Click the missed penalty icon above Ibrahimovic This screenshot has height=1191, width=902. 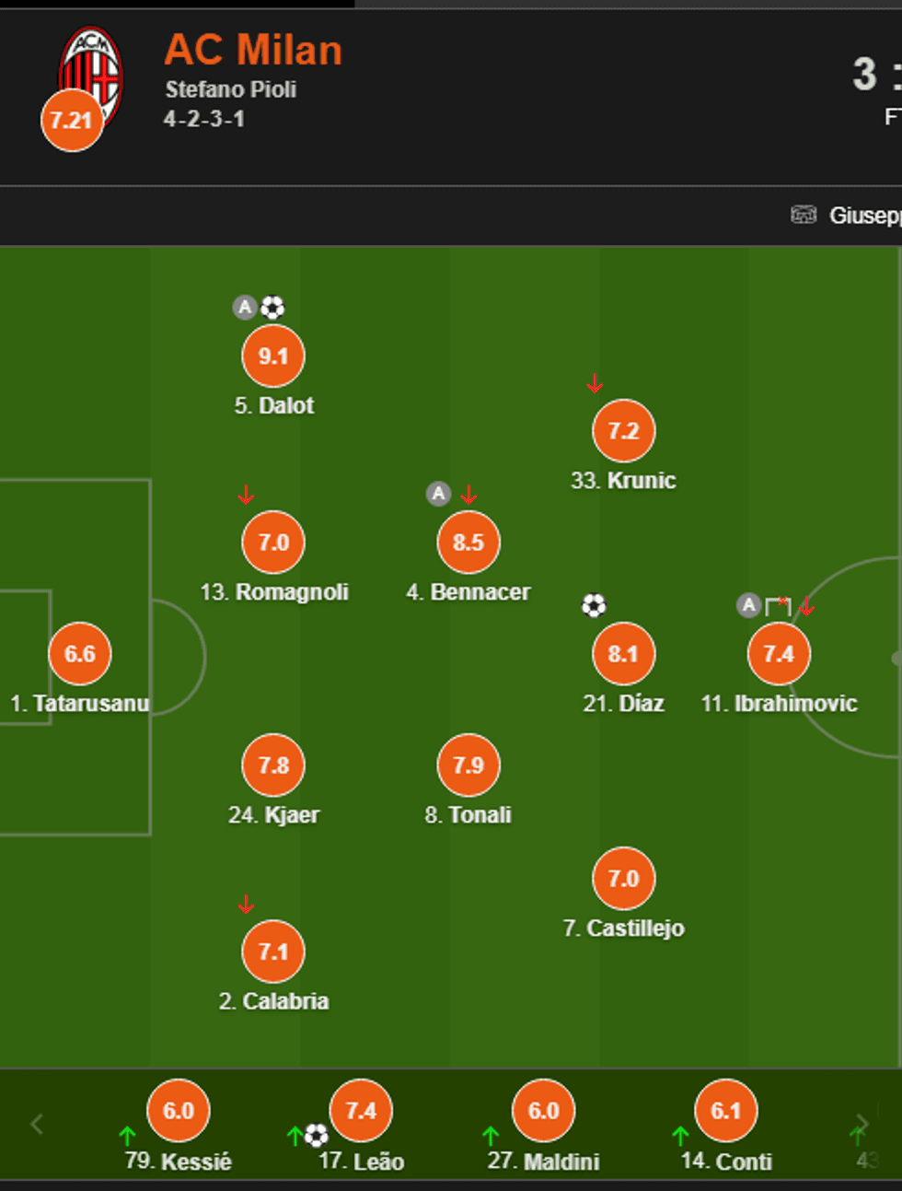(779, 605)
